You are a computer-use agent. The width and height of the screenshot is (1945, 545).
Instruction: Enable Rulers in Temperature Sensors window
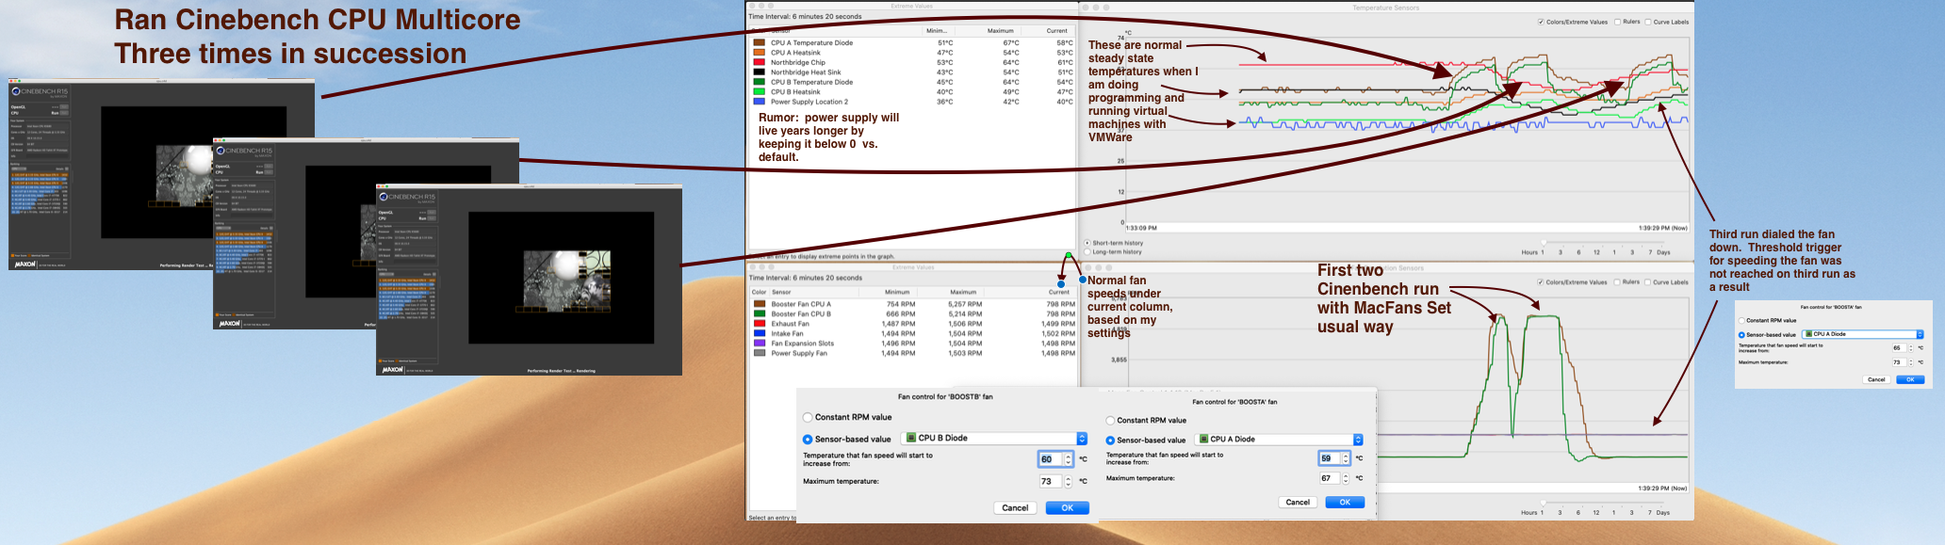tap(1617, 22)
